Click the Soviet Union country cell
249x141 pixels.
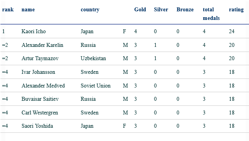(x=96, y=86)
